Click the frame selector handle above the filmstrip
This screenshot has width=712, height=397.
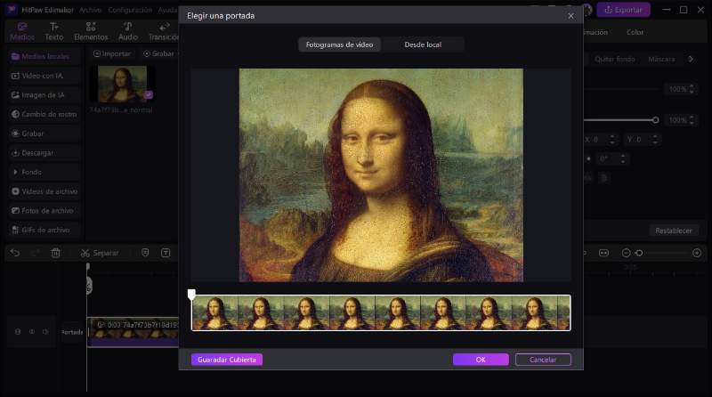click(191, 295)
